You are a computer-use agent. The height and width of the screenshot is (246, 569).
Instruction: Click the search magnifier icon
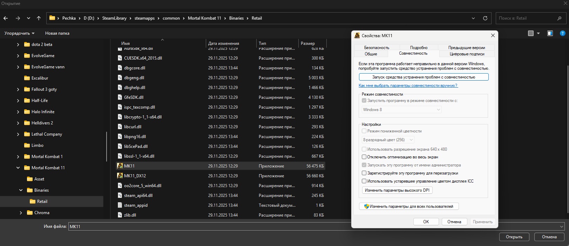(559, 18)
